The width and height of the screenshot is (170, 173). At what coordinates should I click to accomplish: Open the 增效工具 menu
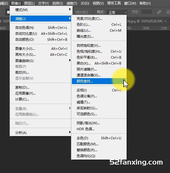pyautogui.click(x=114, y=3)
